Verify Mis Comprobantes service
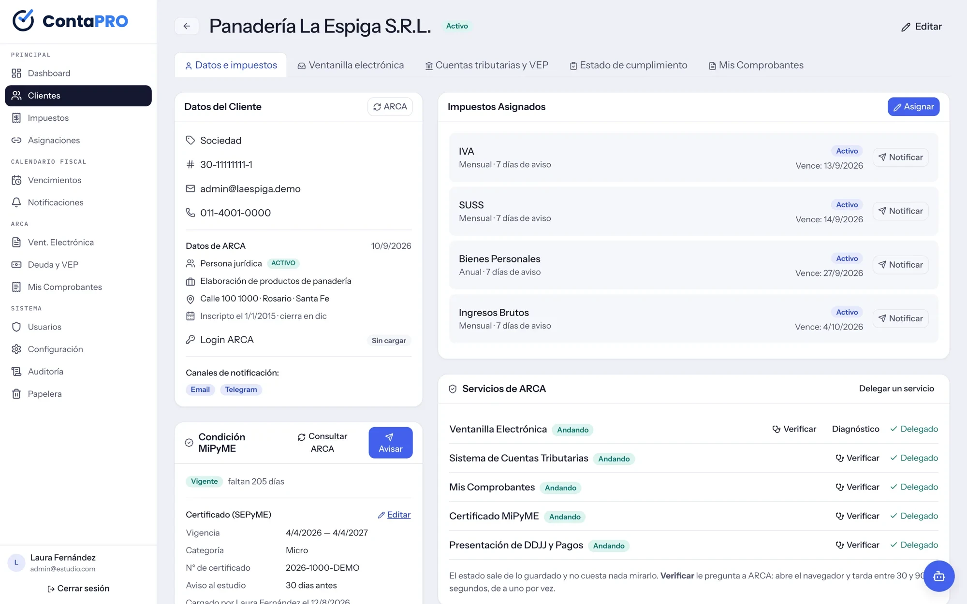This screenshot has width=967, height=604. [x=857, y=487]
